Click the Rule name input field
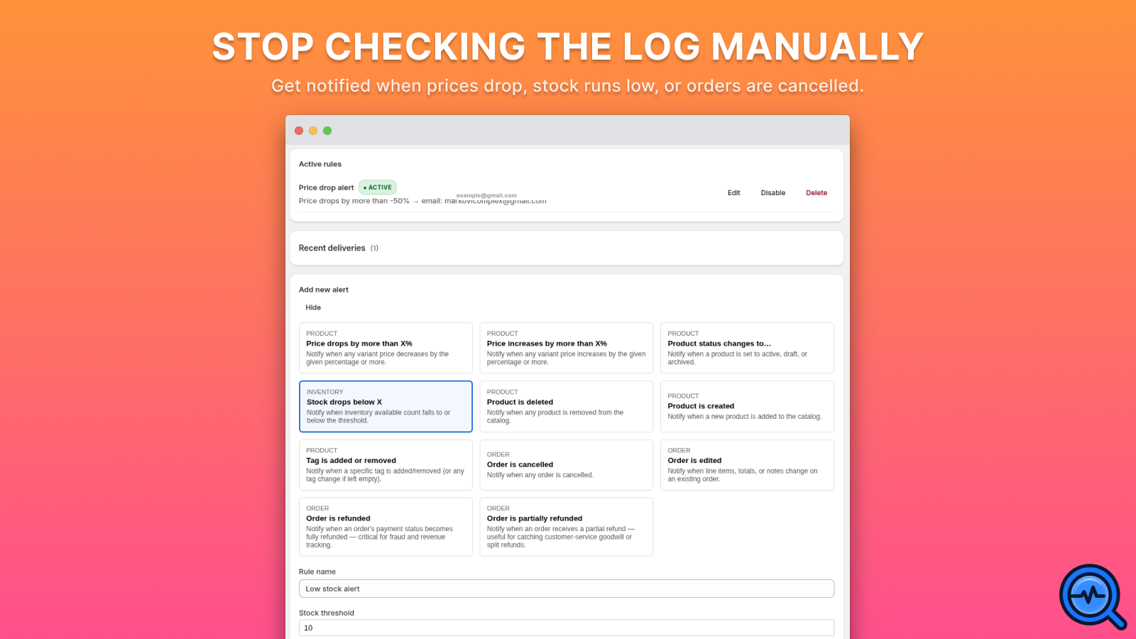The height and width of the screenshot is (639, 1136). coord(567,589)
